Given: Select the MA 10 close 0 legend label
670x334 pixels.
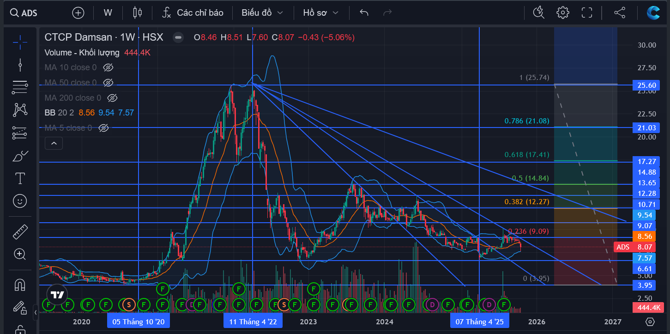Looking at the screenshot, I should pyautogui.click(x=71, y=67).
